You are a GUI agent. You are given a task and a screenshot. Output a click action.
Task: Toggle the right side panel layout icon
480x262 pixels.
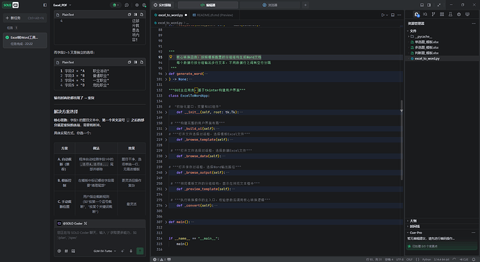pyautogui.click(x=429, y=5)
